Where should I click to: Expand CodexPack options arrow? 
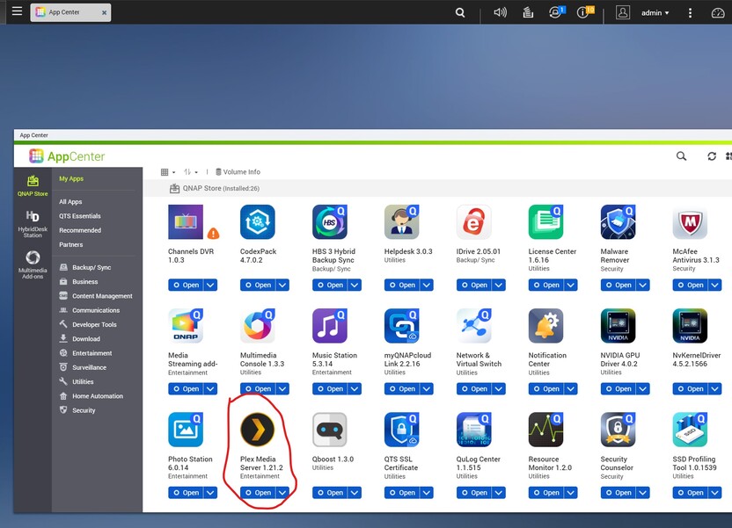tap(283, 285)
